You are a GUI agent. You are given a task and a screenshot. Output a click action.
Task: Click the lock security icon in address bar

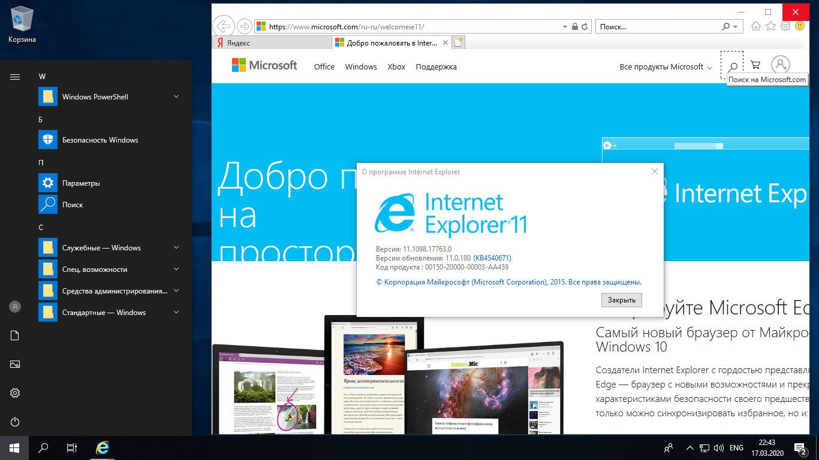pos(574,27)
